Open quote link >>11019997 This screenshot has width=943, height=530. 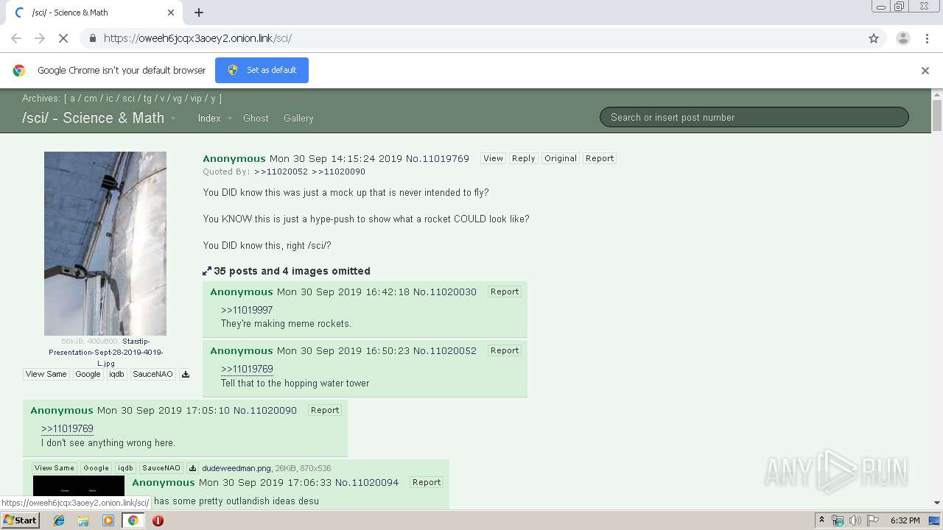coord(247,310)
